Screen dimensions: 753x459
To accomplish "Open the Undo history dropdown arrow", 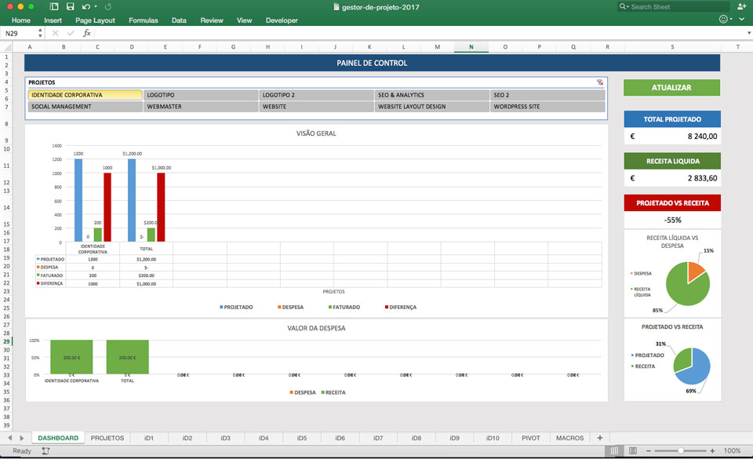I will click(96, 7).
